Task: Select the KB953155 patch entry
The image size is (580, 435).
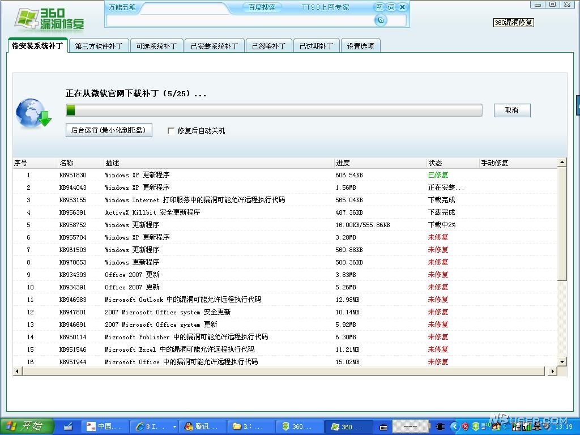Action: [285, 200]
